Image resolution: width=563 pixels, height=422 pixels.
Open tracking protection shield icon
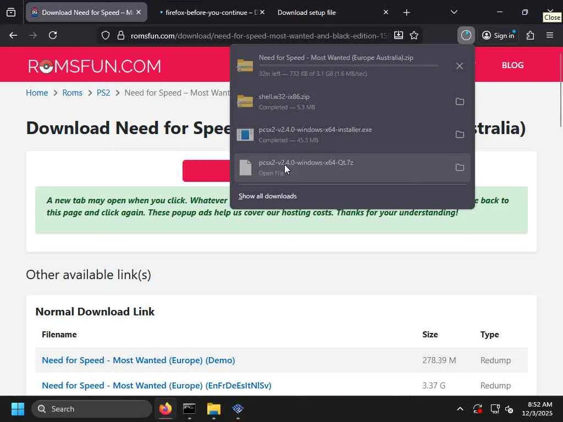105,35
